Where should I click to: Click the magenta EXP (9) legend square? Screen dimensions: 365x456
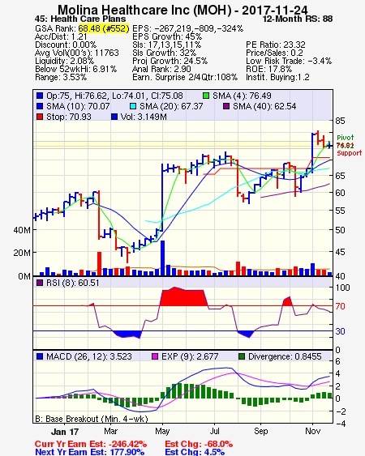(155, 356)
